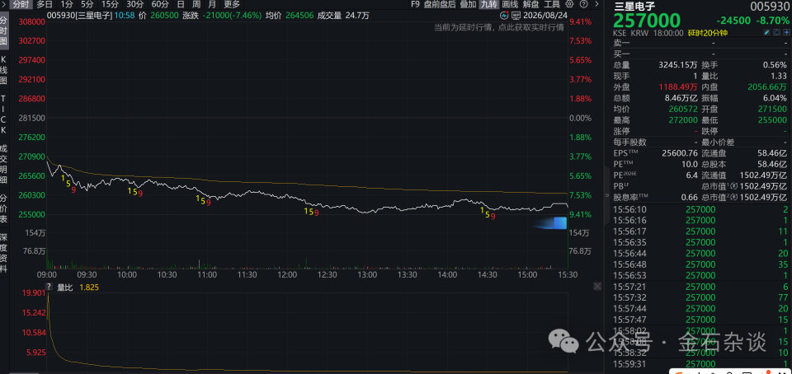Open the 更多 timeframe dropdown
The image size is (792, 374).
pyautogui.click(x=232, y=5)
